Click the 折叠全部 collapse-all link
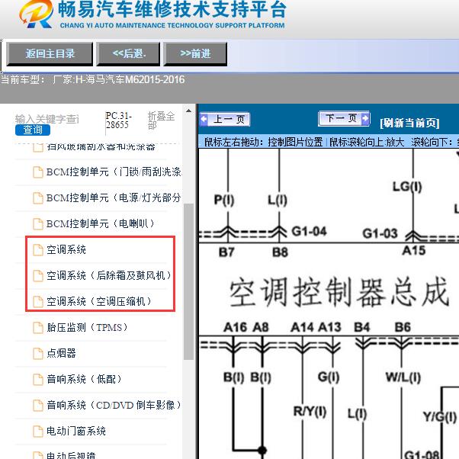The width and height of the screenshot is (459, 459). click(161, 120)
